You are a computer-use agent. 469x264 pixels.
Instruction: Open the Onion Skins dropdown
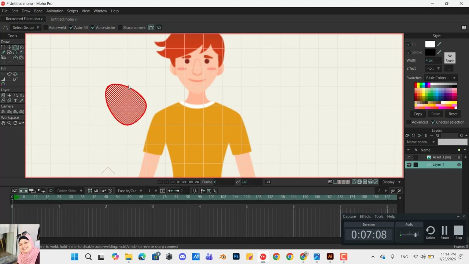point(70,191)
